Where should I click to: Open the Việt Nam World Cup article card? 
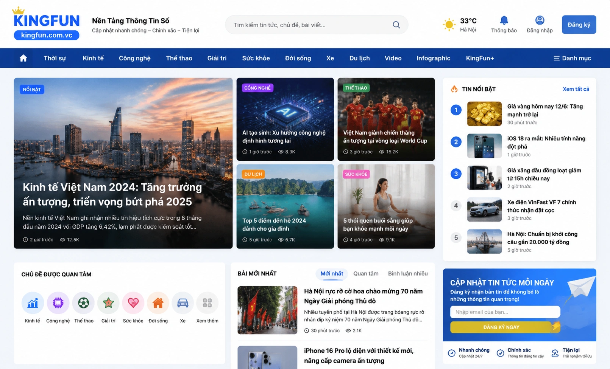pos(386,119)
